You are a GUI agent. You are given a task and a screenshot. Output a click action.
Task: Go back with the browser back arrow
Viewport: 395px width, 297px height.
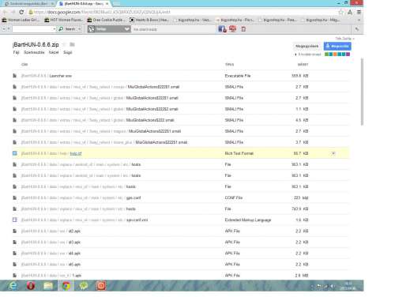pos(5,12)
